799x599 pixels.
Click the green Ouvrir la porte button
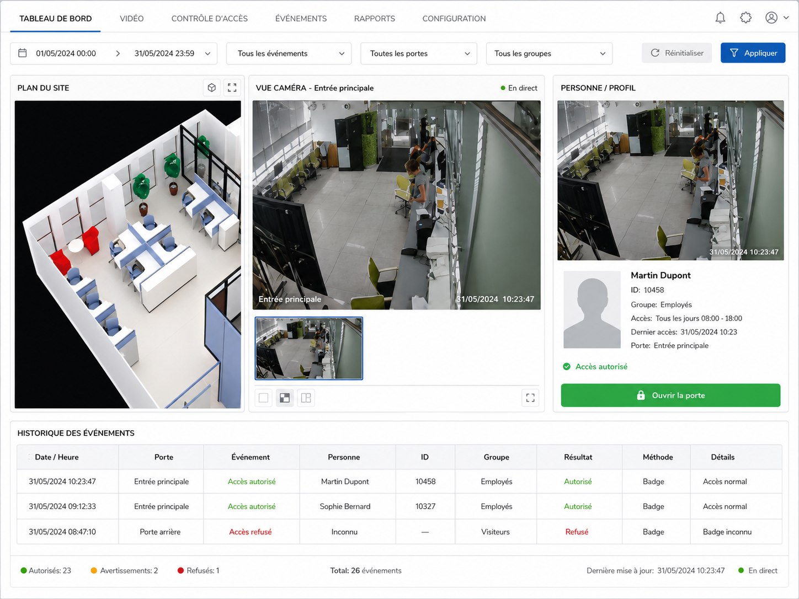(x=670, y=395)
